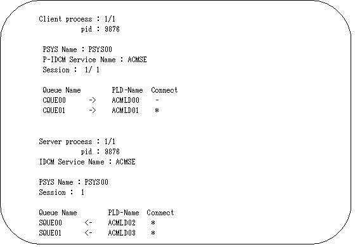Screen dimensions: 355x247
Task: Select the client pid 9876 text
Action: tap(100, 29)
